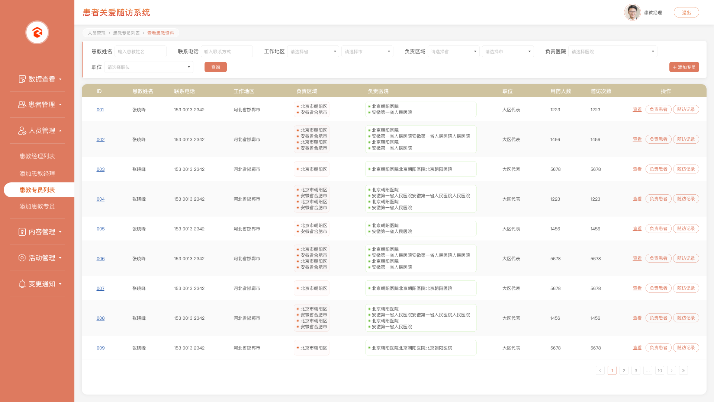
Task: Click the 内容管理 sidebar icon
Action: pos(22,232)
